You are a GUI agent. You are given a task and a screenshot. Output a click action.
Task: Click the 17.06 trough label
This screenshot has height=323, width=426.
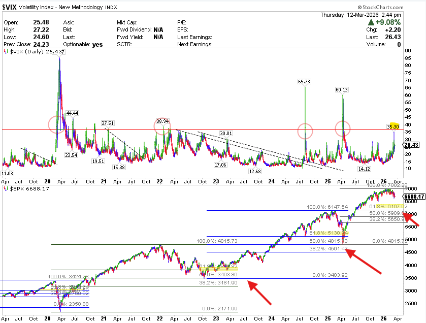[x=220, y=165]
